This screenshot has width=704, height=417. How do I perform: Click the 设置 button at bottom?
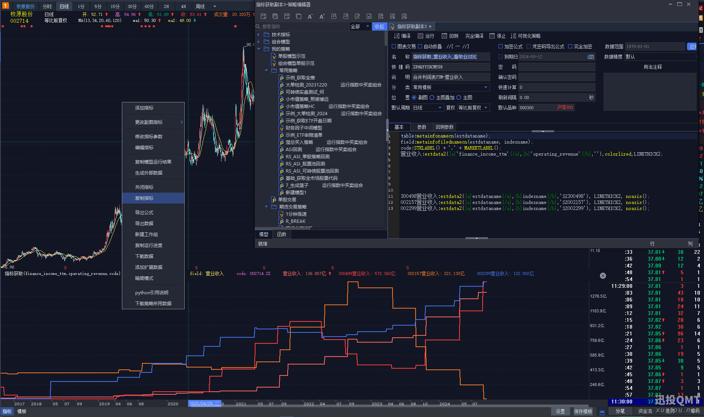(561, 412)
